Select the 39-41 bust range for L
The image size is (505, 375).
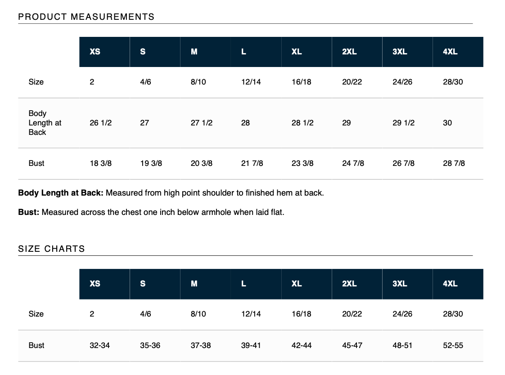click(251, 345)
